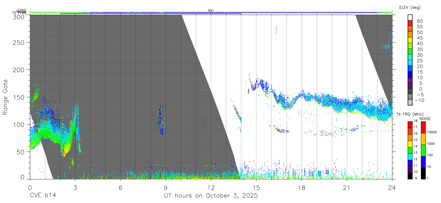Click the 21 hour tick on UT axis

pyautogui.click(x=347, y=187)
